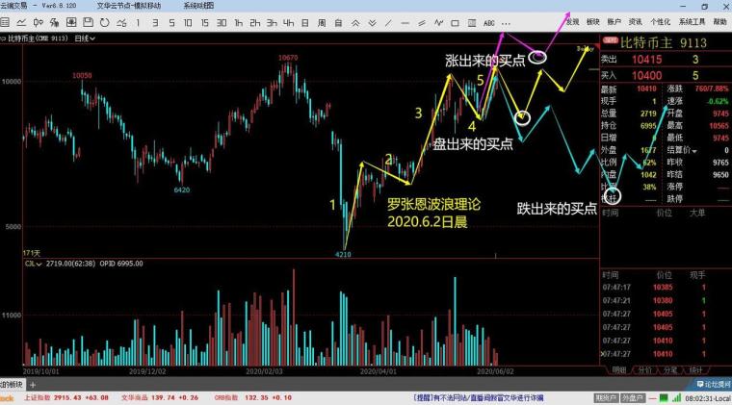Select the 1-minute period button

coord(137,22)
